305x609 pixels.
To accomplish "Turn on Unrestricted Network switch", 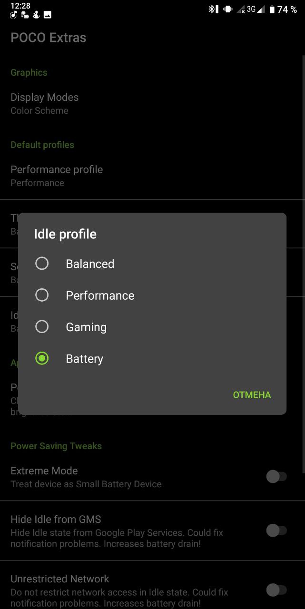I will point(276,590).
